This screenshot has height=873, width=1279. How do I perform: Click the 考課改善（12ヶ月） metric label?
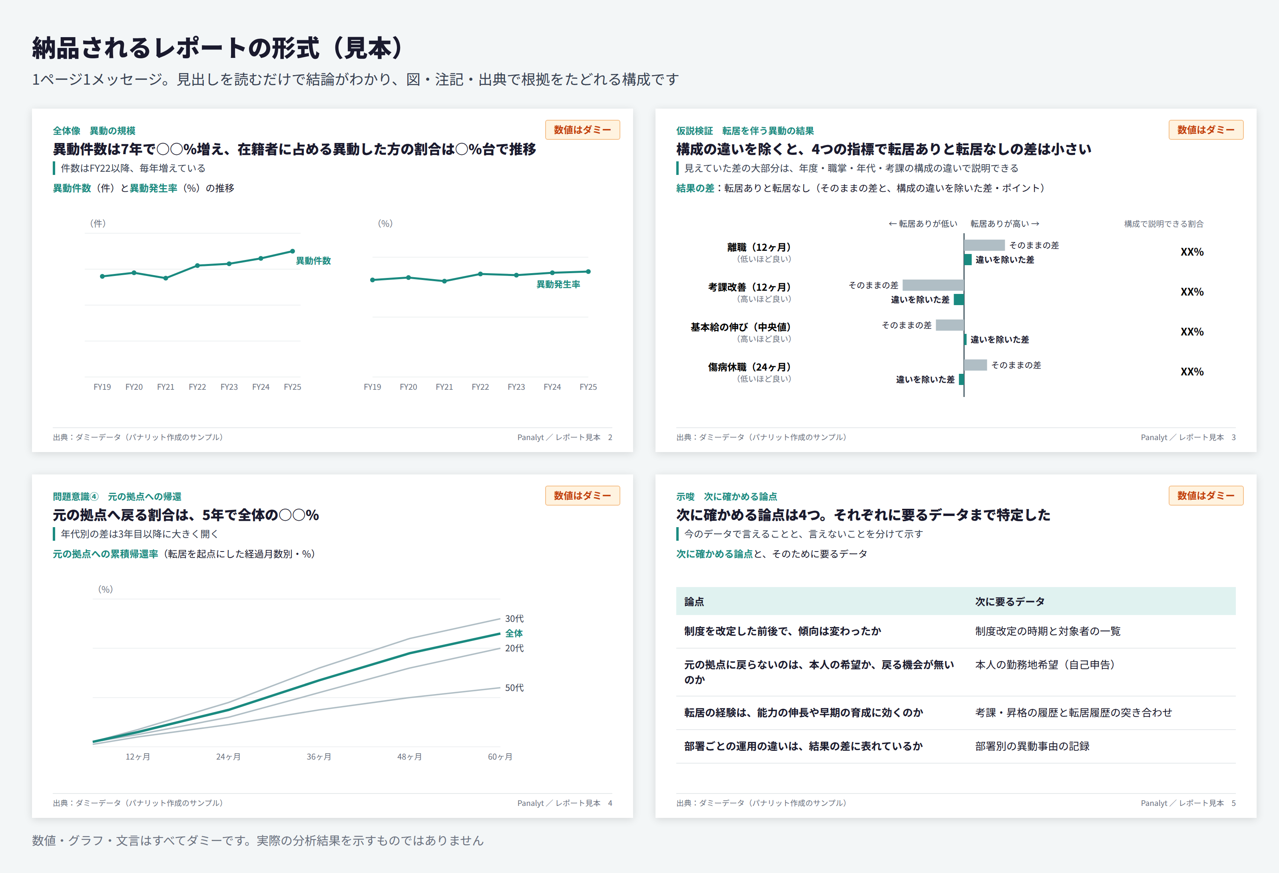click(x=749, y=287)
